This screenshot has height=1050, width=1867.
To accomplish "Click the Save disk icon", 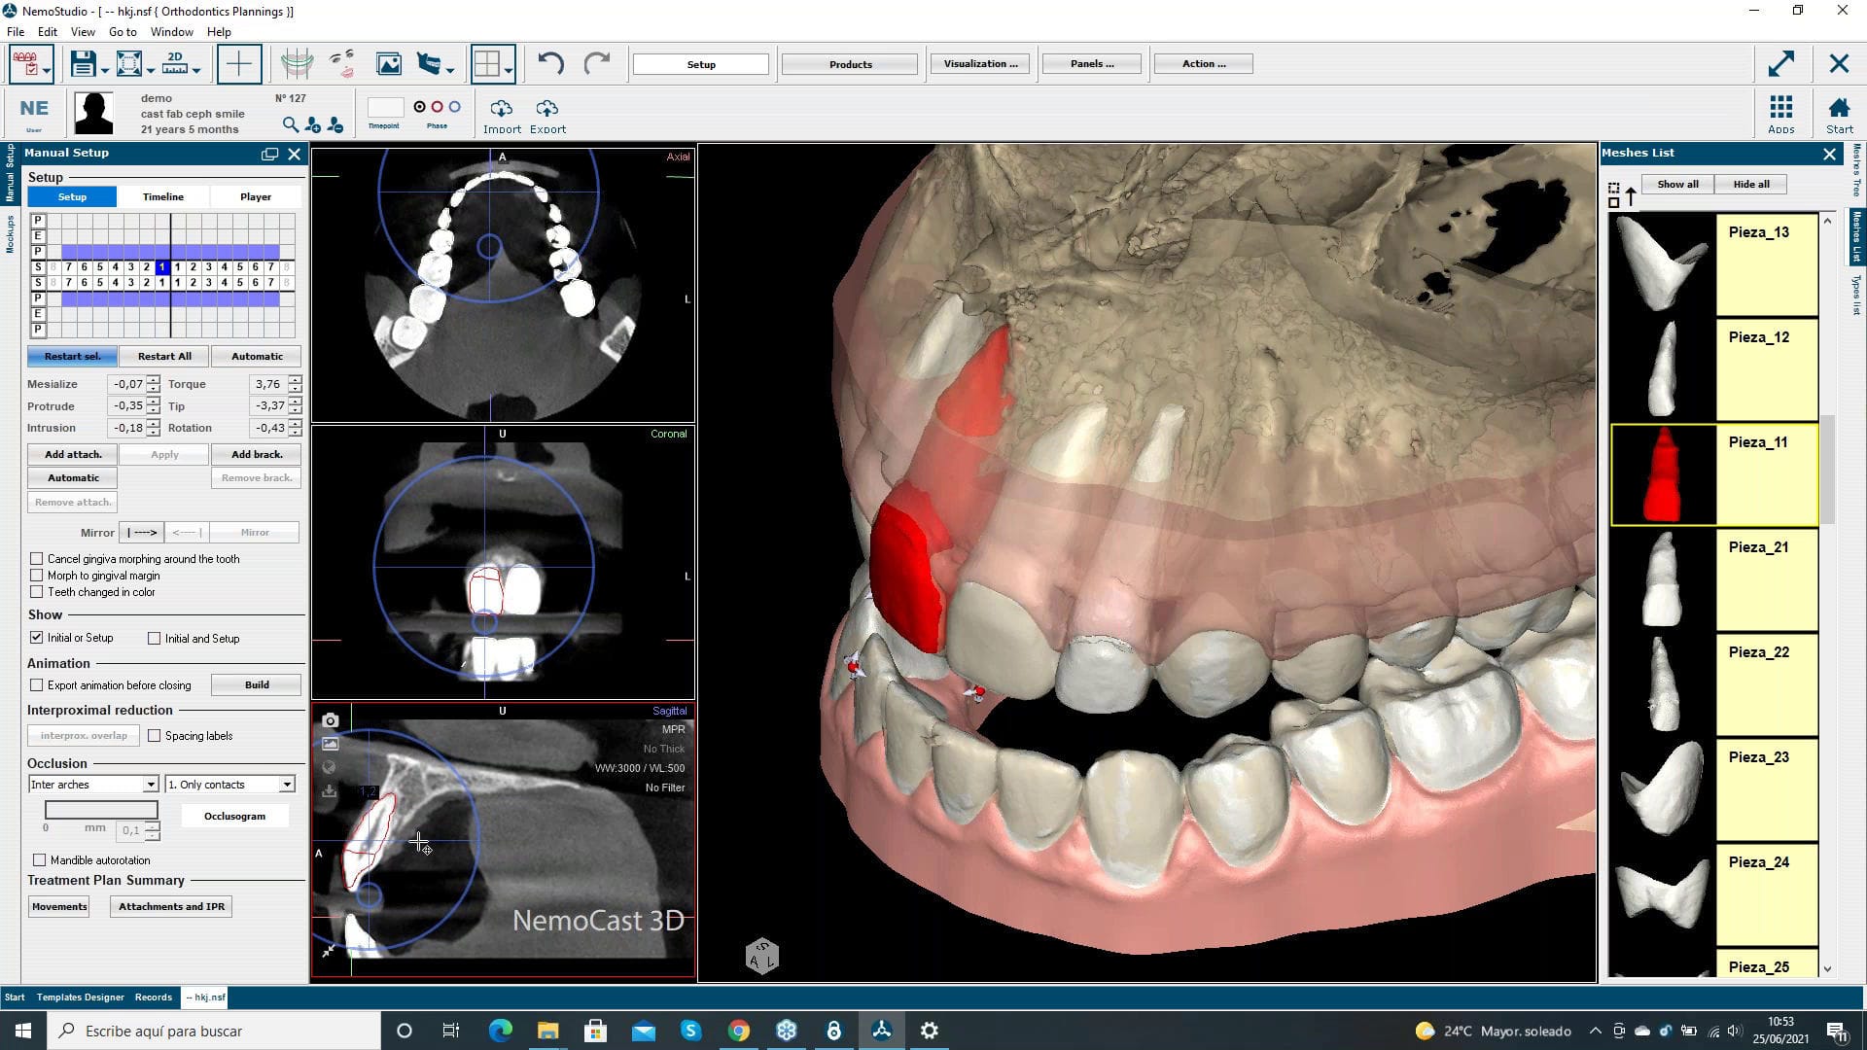I will click(x=83, y=64).
